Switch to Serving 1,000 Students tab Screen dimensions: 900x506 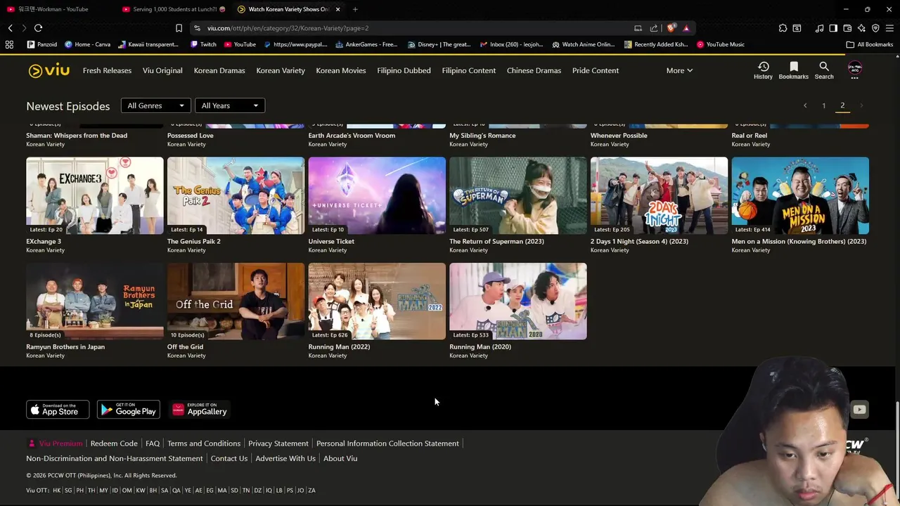click(x=174, y=9)
